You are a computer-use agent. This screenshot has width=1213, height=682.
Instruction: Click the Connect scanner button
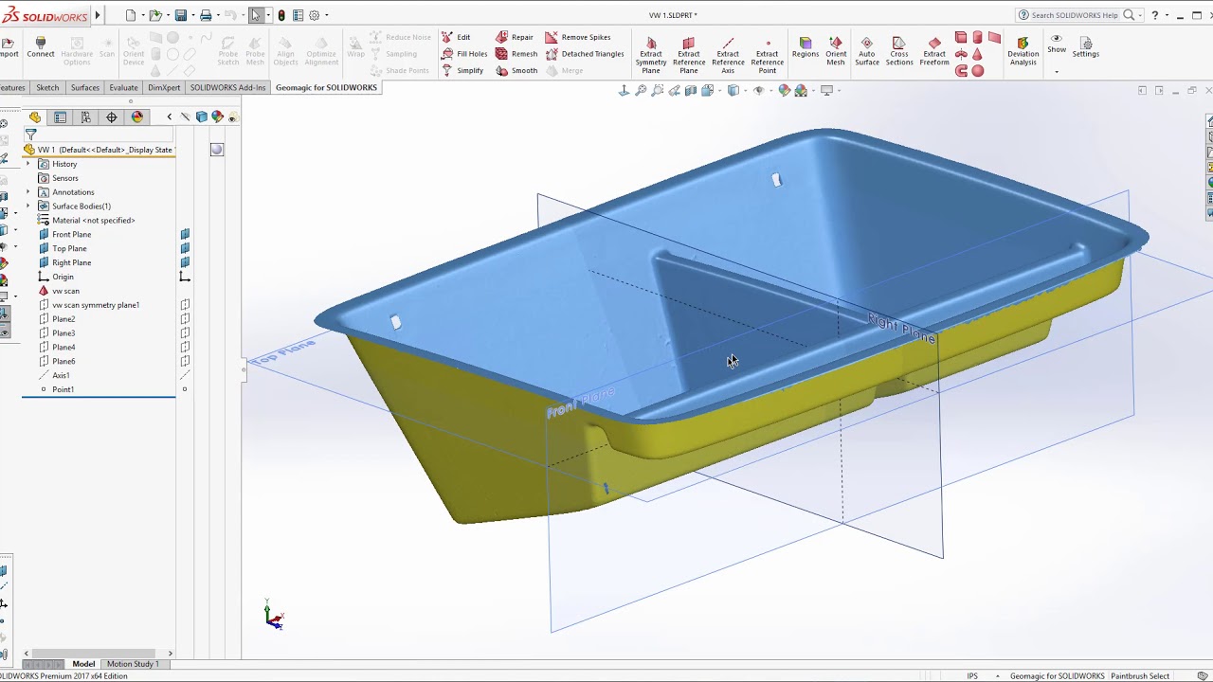point(41,47)
